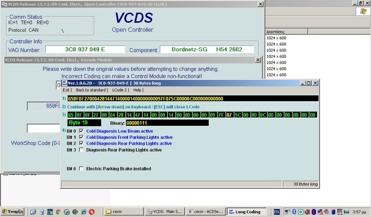Launch Internet Explorer from quick launch
The image size is (371, 217).
point(83,212)
